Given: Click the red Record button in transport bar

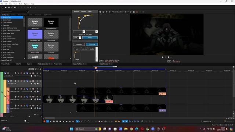Looking at the screenshot, I should pyautogui.click(x=44, y=121).
